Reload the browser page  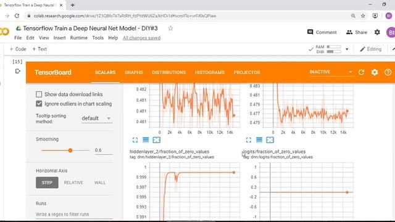tap(17, 16)
